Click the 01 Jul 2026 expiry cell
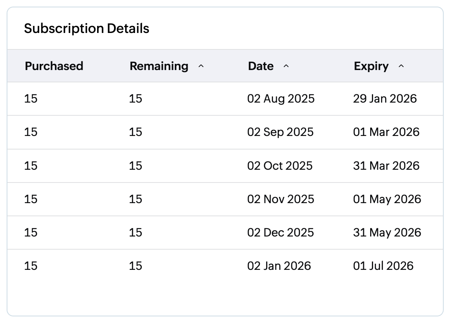Screen dimensions: 452x323 tap(383, 266)
